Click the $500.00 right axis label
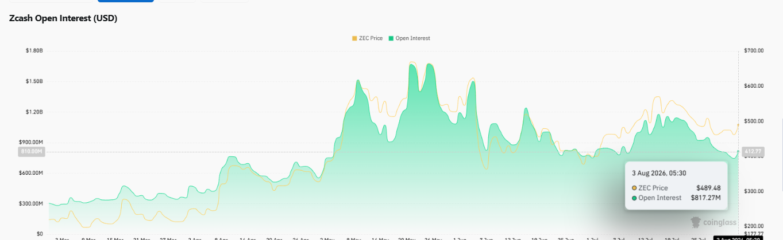The height and width of the screenshot is (240, 783). pos(754,121)
